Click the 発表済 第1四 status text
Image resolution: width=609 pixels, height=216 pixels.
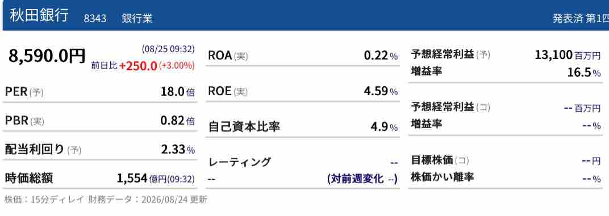click(x=581, y=19)
